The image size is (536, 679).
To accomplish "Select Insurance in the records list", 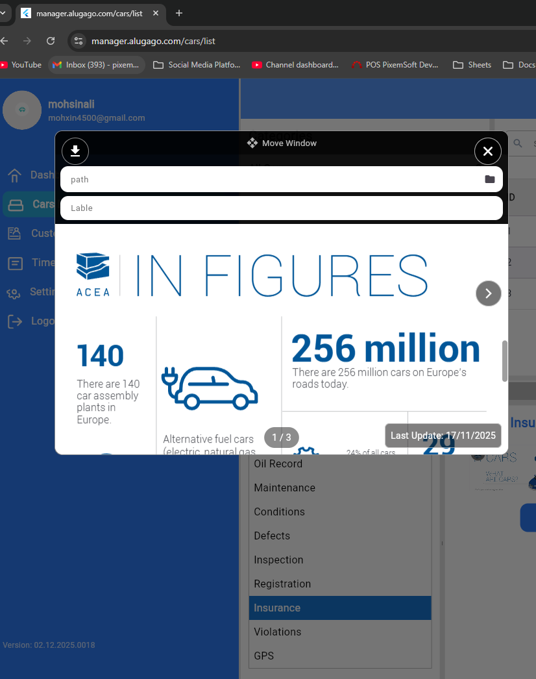I will coord(277,608).
